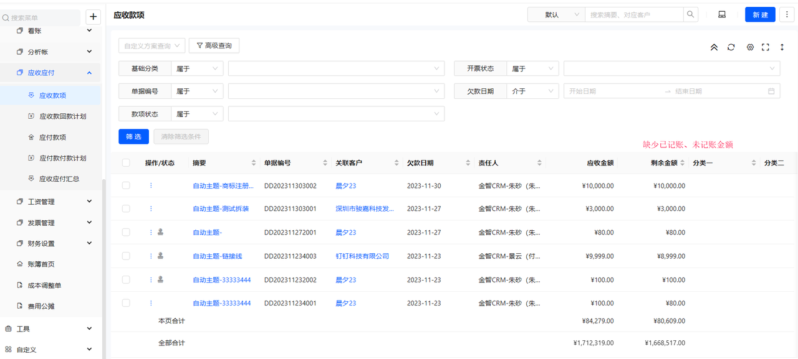798x359 pixels.
Task: Open summary link 自动主题-测试拆装
Action: [x=221, y=209]
